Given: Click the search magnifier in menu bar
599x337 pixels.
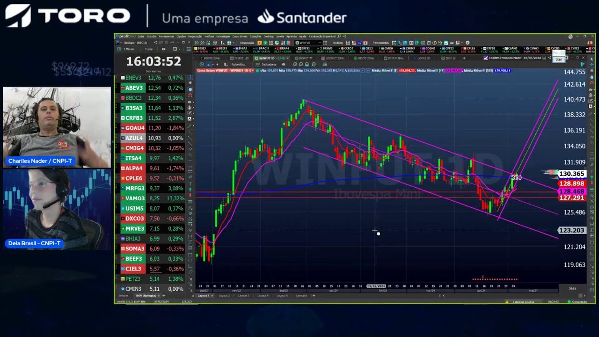Looking at the screenshot, I should (339, 37).
